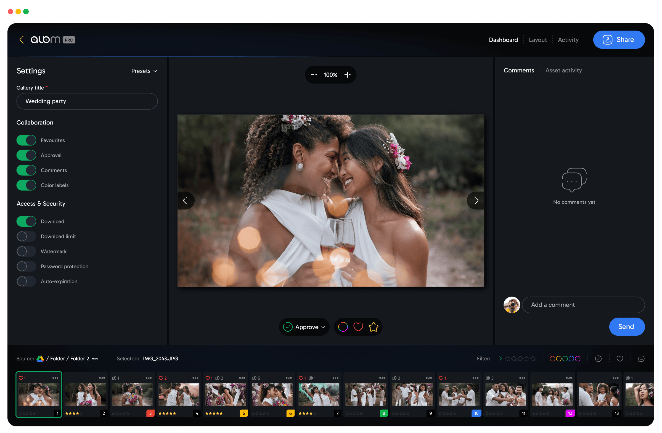
Task: Enable the Watermark toggle
Action: (27, 251)
